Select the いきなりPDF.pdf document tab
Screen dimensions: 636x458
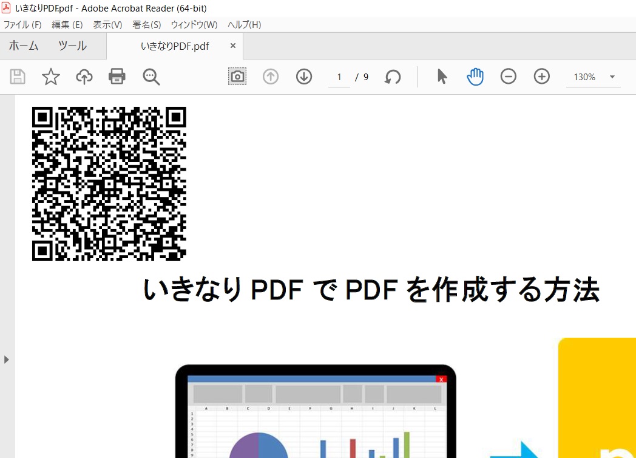point(175,46)
